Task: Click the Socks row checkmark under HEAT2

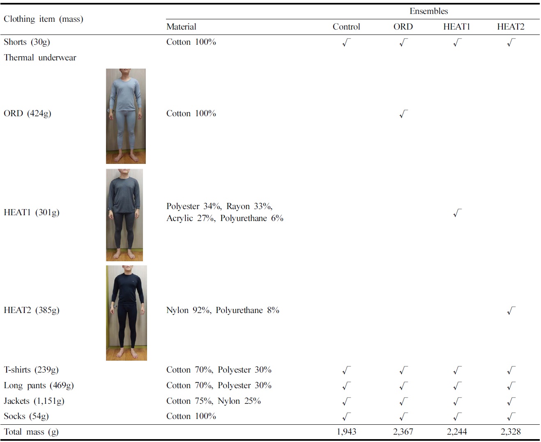Action: [511, 417]
